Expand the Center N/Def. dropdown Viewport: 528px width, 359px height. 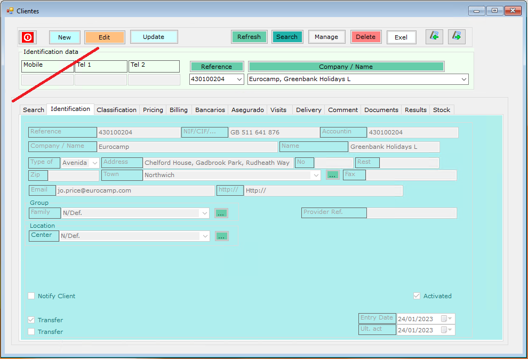205,236
